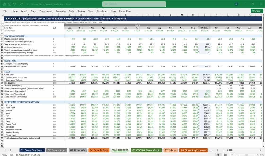Open the user account avatar

pyautogui.click(x=236, y=4)
